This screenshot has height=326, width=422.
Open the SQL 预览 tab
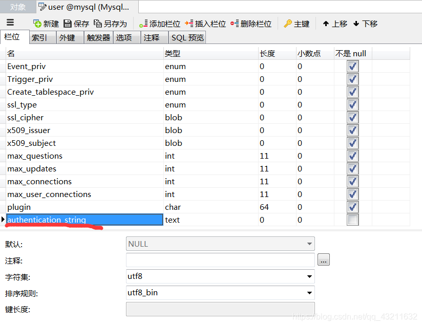(187, 37)
